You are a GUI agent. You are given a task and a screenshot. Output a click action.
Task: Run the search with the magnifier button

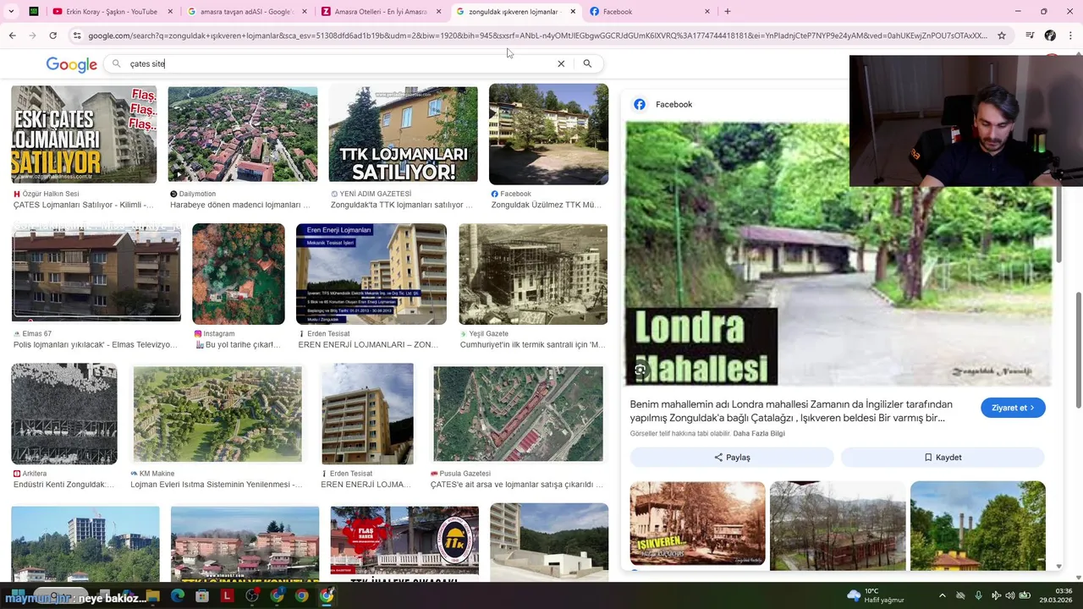(587, 63)
